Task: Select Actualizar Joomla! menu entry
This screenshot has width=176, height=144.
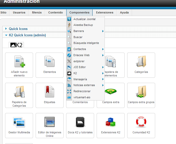Action: [x=85, y=19]
